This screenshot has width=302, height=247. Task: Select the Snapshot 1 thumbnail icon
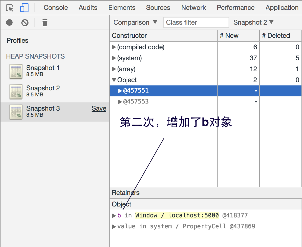tap(16, 71)
